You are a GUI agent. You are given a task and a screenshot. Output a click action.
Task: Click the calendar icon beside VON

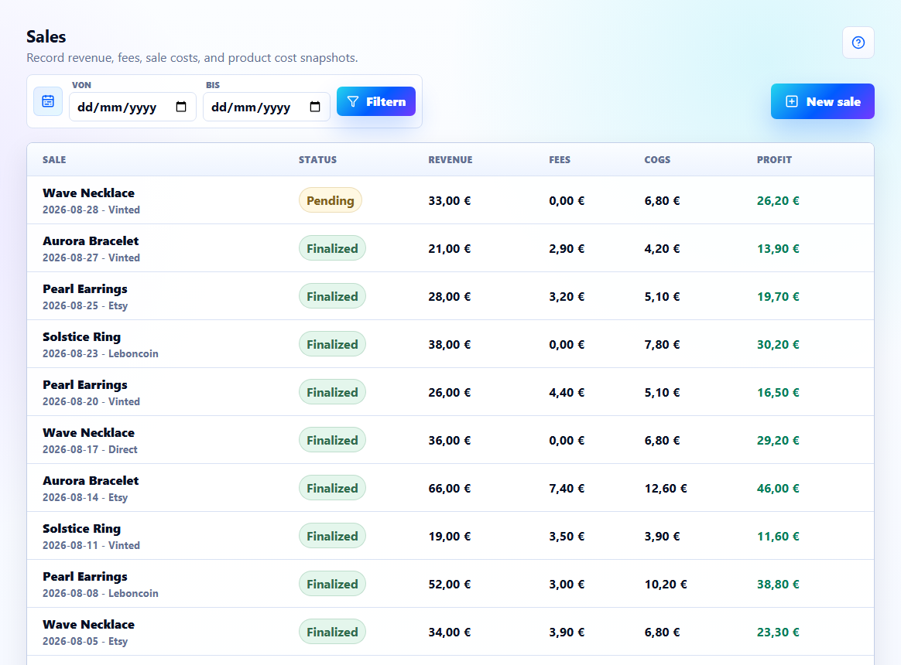[x=48, y=101]
